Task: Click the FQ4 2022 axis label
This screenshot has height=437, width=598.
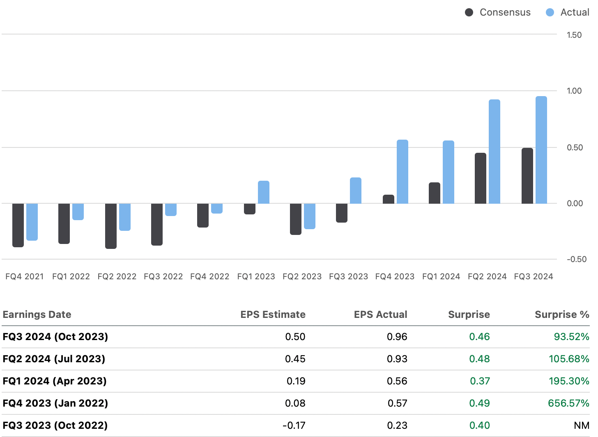Action: (210, 276)
